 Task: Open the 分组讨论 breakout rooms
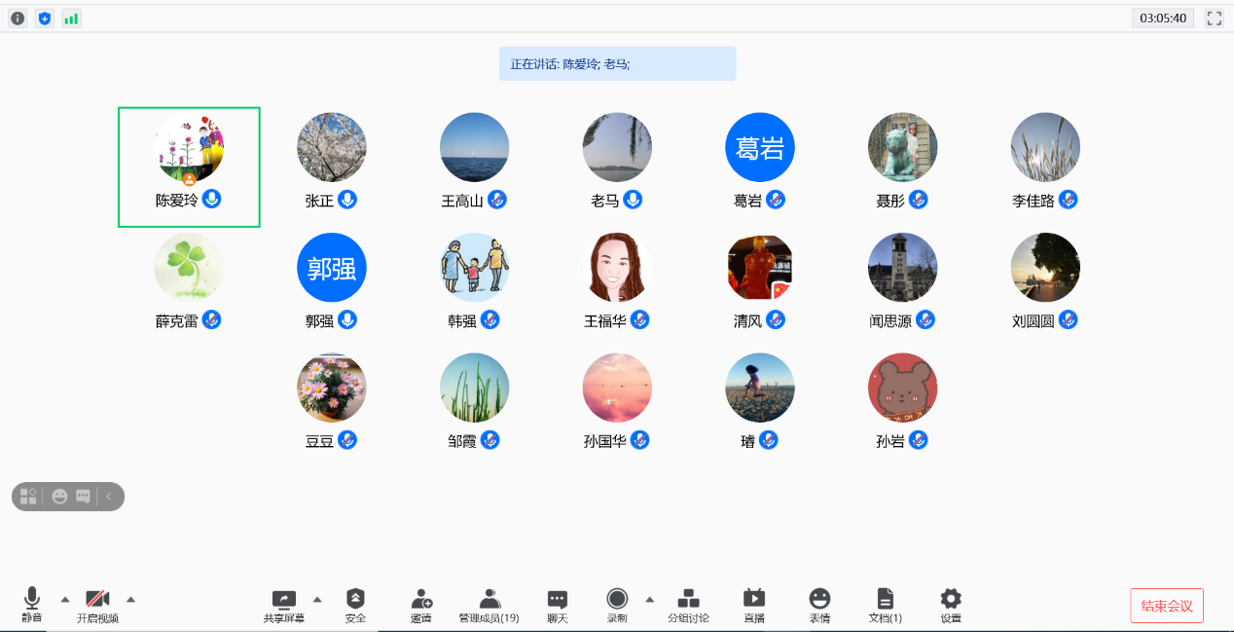tap(688, 605)
